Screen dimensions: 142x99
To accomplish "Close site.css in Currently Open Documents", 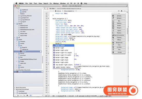I will click(x=42, y=72).
